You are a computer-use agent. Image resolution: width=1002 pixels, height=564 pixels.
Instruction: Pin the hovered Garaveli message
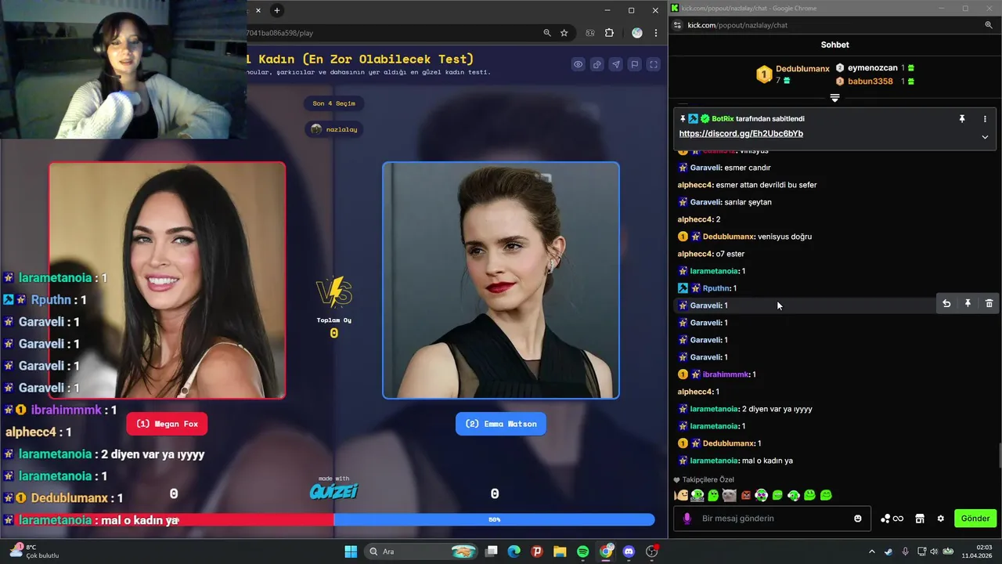coord(968,304)
